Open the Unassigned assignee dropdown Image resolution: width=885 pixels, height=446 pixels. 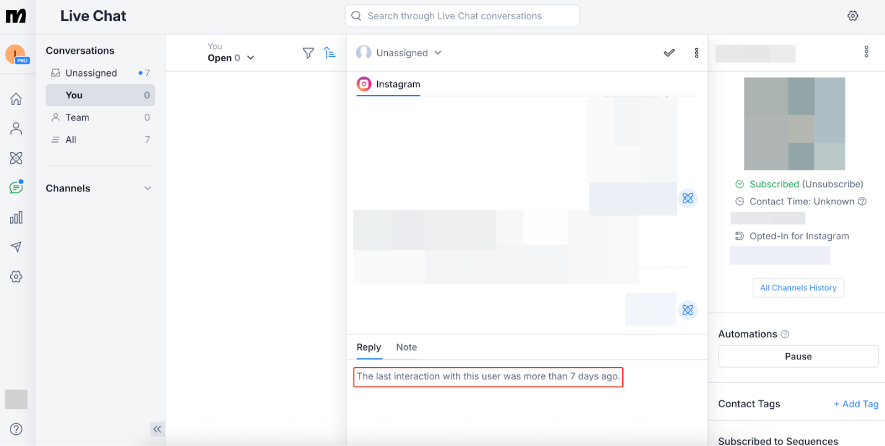click(399, 53)
